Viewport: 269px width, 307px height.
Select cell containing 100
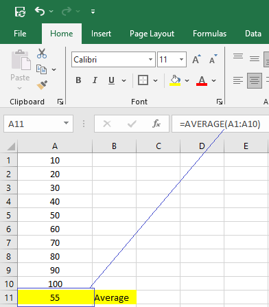[x=55, y=284]
